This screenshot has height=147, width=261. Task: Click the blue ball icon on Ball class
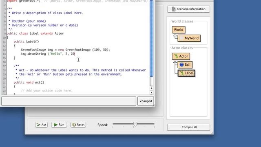coord(181,65)
